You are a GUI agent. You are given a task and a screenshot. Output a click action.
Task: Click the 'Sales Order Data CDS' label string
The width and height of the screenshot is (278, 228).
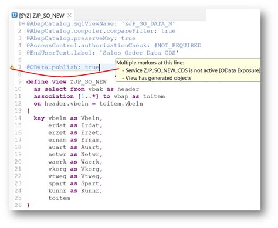tap(139, 53)
